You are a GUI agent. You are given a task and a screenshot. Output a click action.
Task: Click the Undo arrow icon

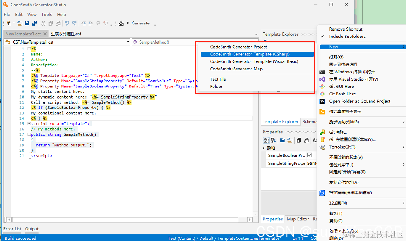pos(67,23)
